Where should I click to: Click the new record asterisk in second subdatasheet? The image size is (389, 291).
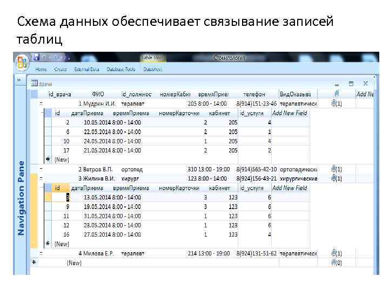[x=48, y=244]
